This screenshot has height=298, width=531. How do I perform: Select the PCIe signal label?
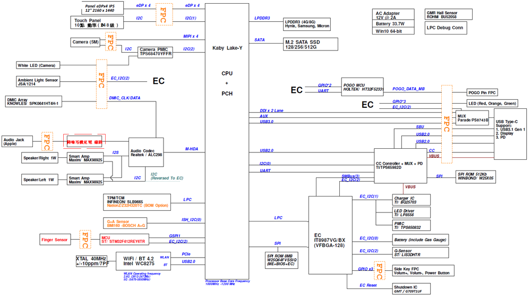point(186,254)
